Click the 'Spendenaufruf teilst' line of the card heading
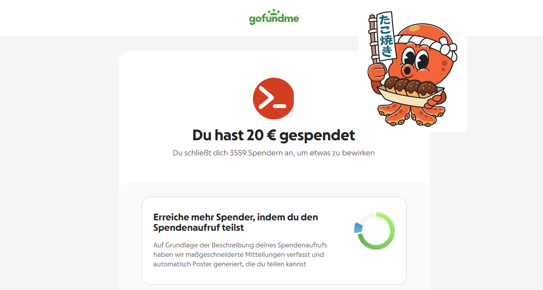543x290 pixels. [198, 227]
